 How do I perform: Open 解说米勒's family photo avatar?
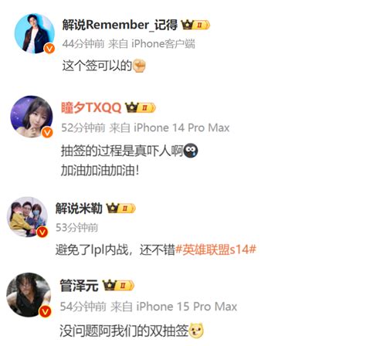click(x=27, y=217)
